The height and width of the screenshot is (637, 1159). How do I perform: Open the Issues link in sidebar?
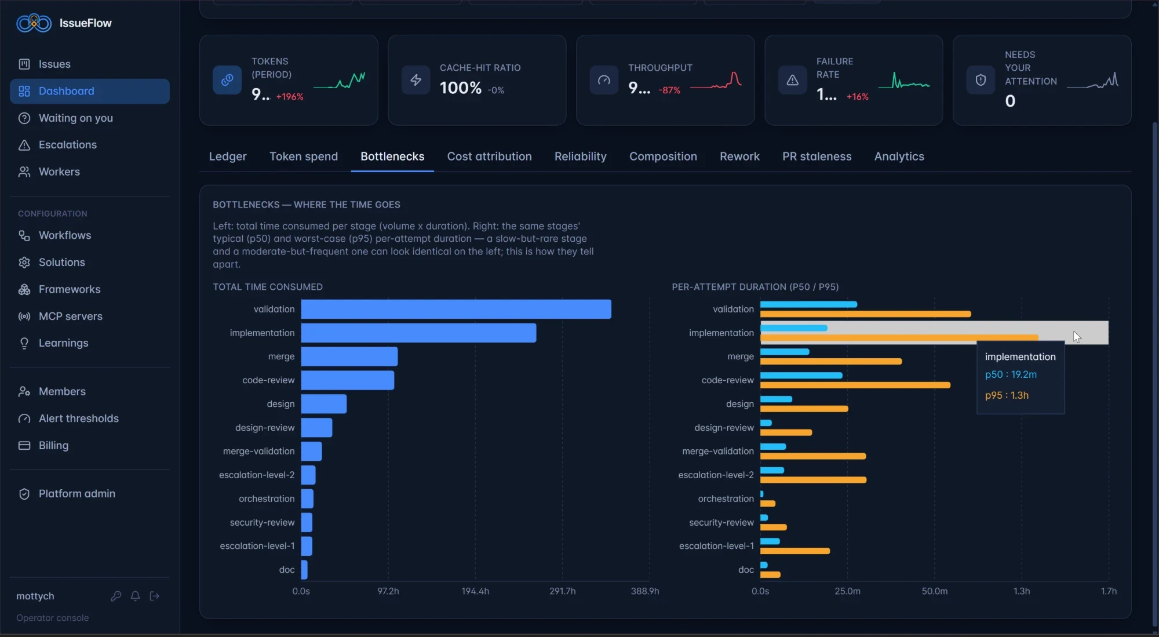pyautogui.click(x=90, y=64)
